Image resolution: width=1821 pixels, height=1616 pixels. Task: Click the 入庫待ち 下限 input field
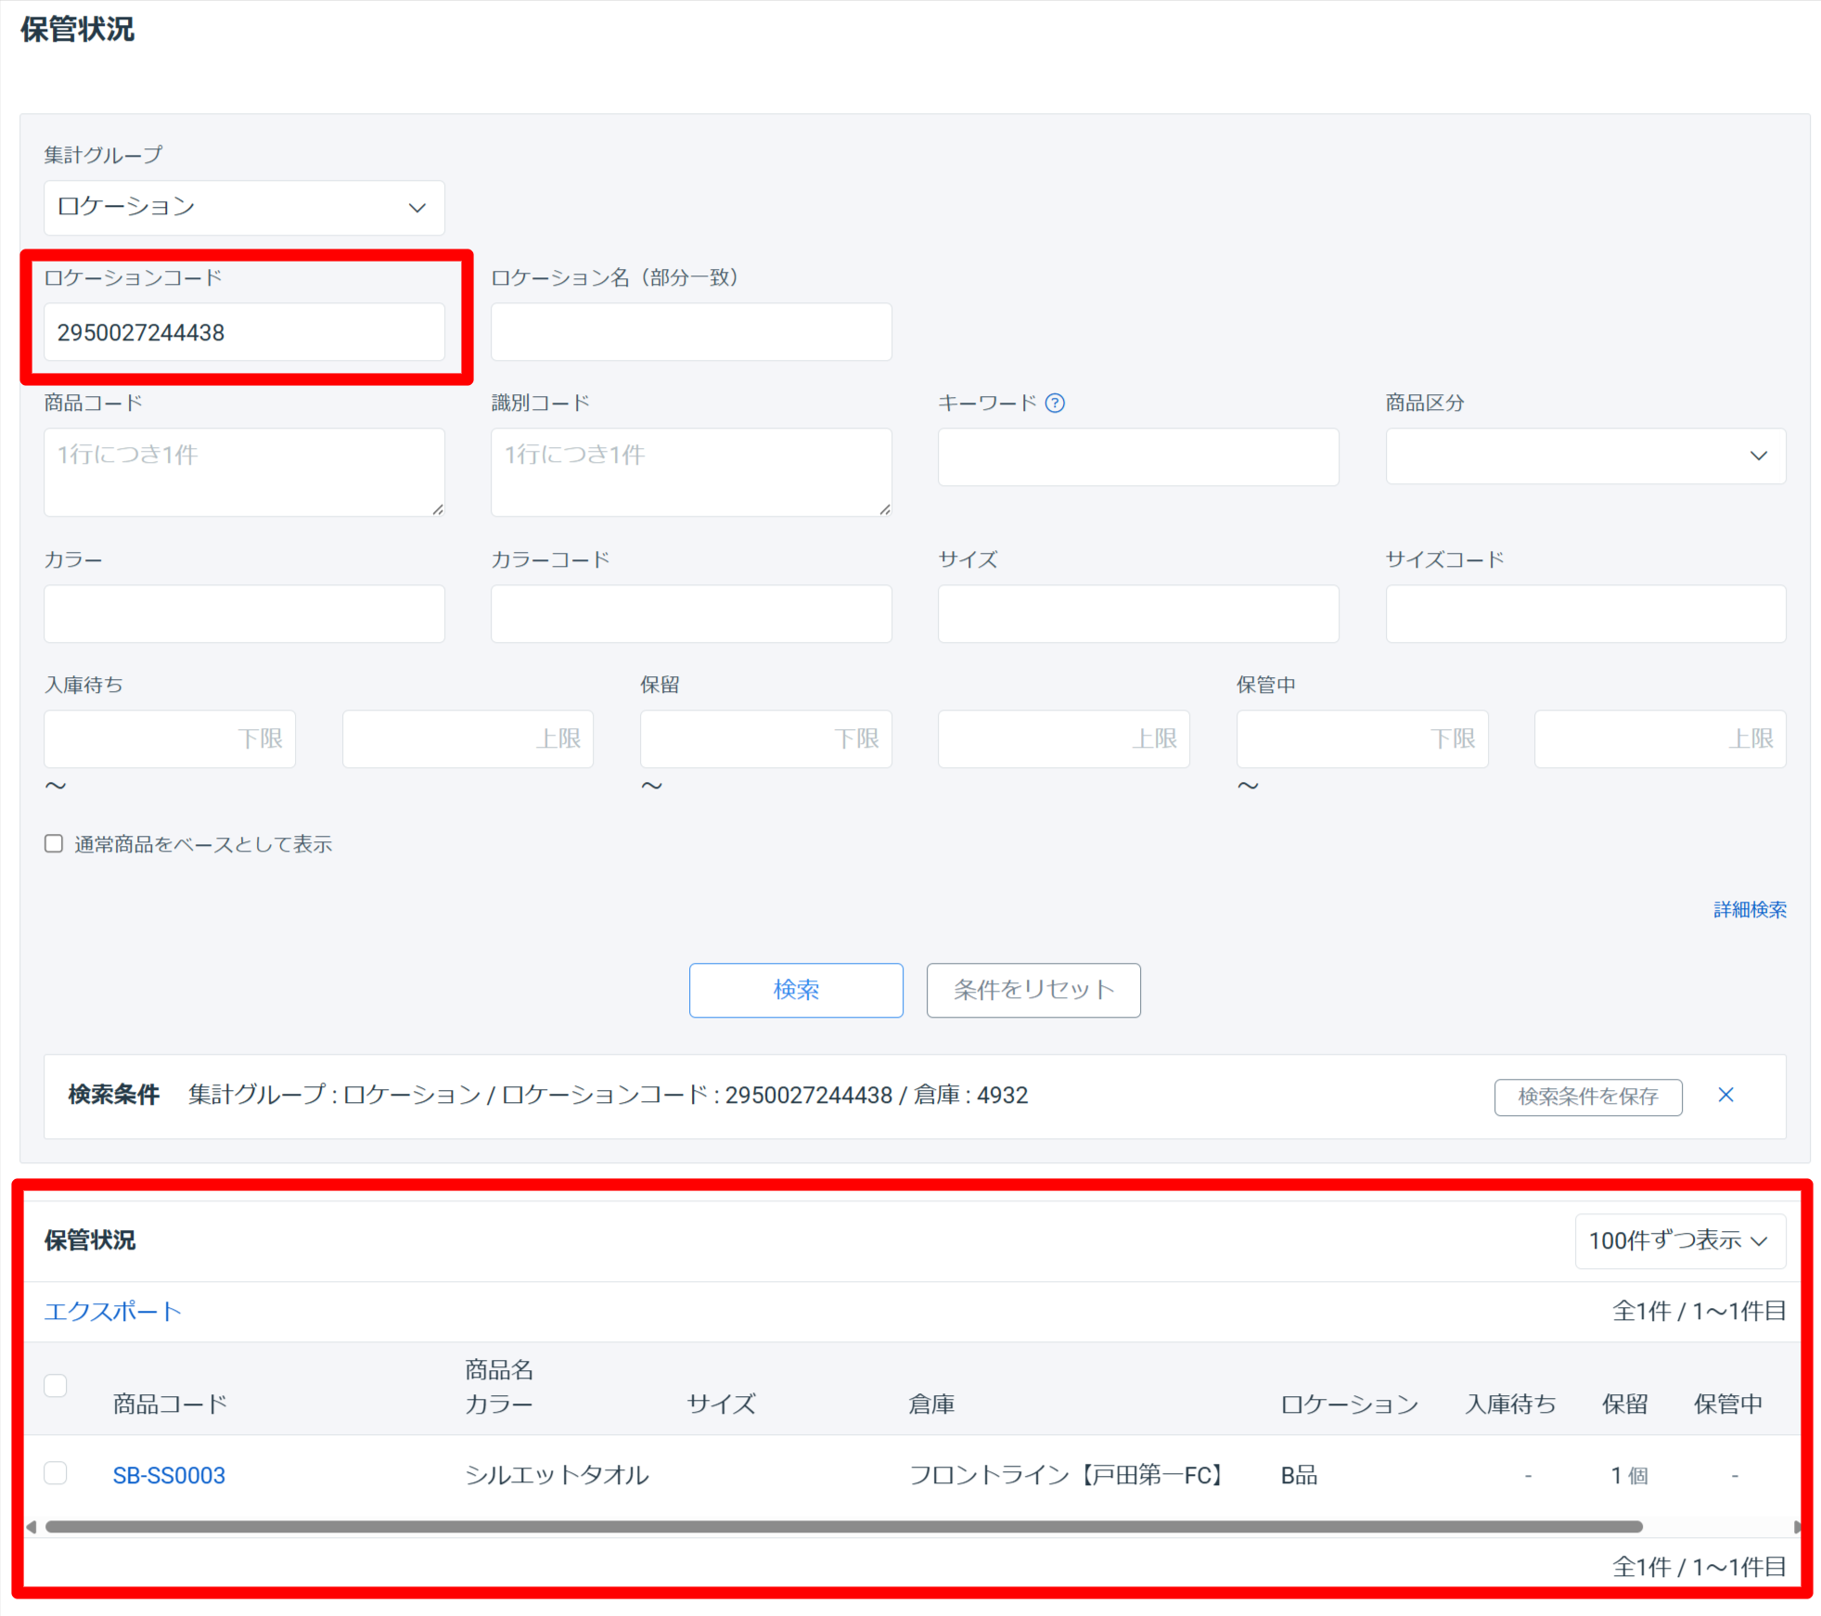click(170, 738)
